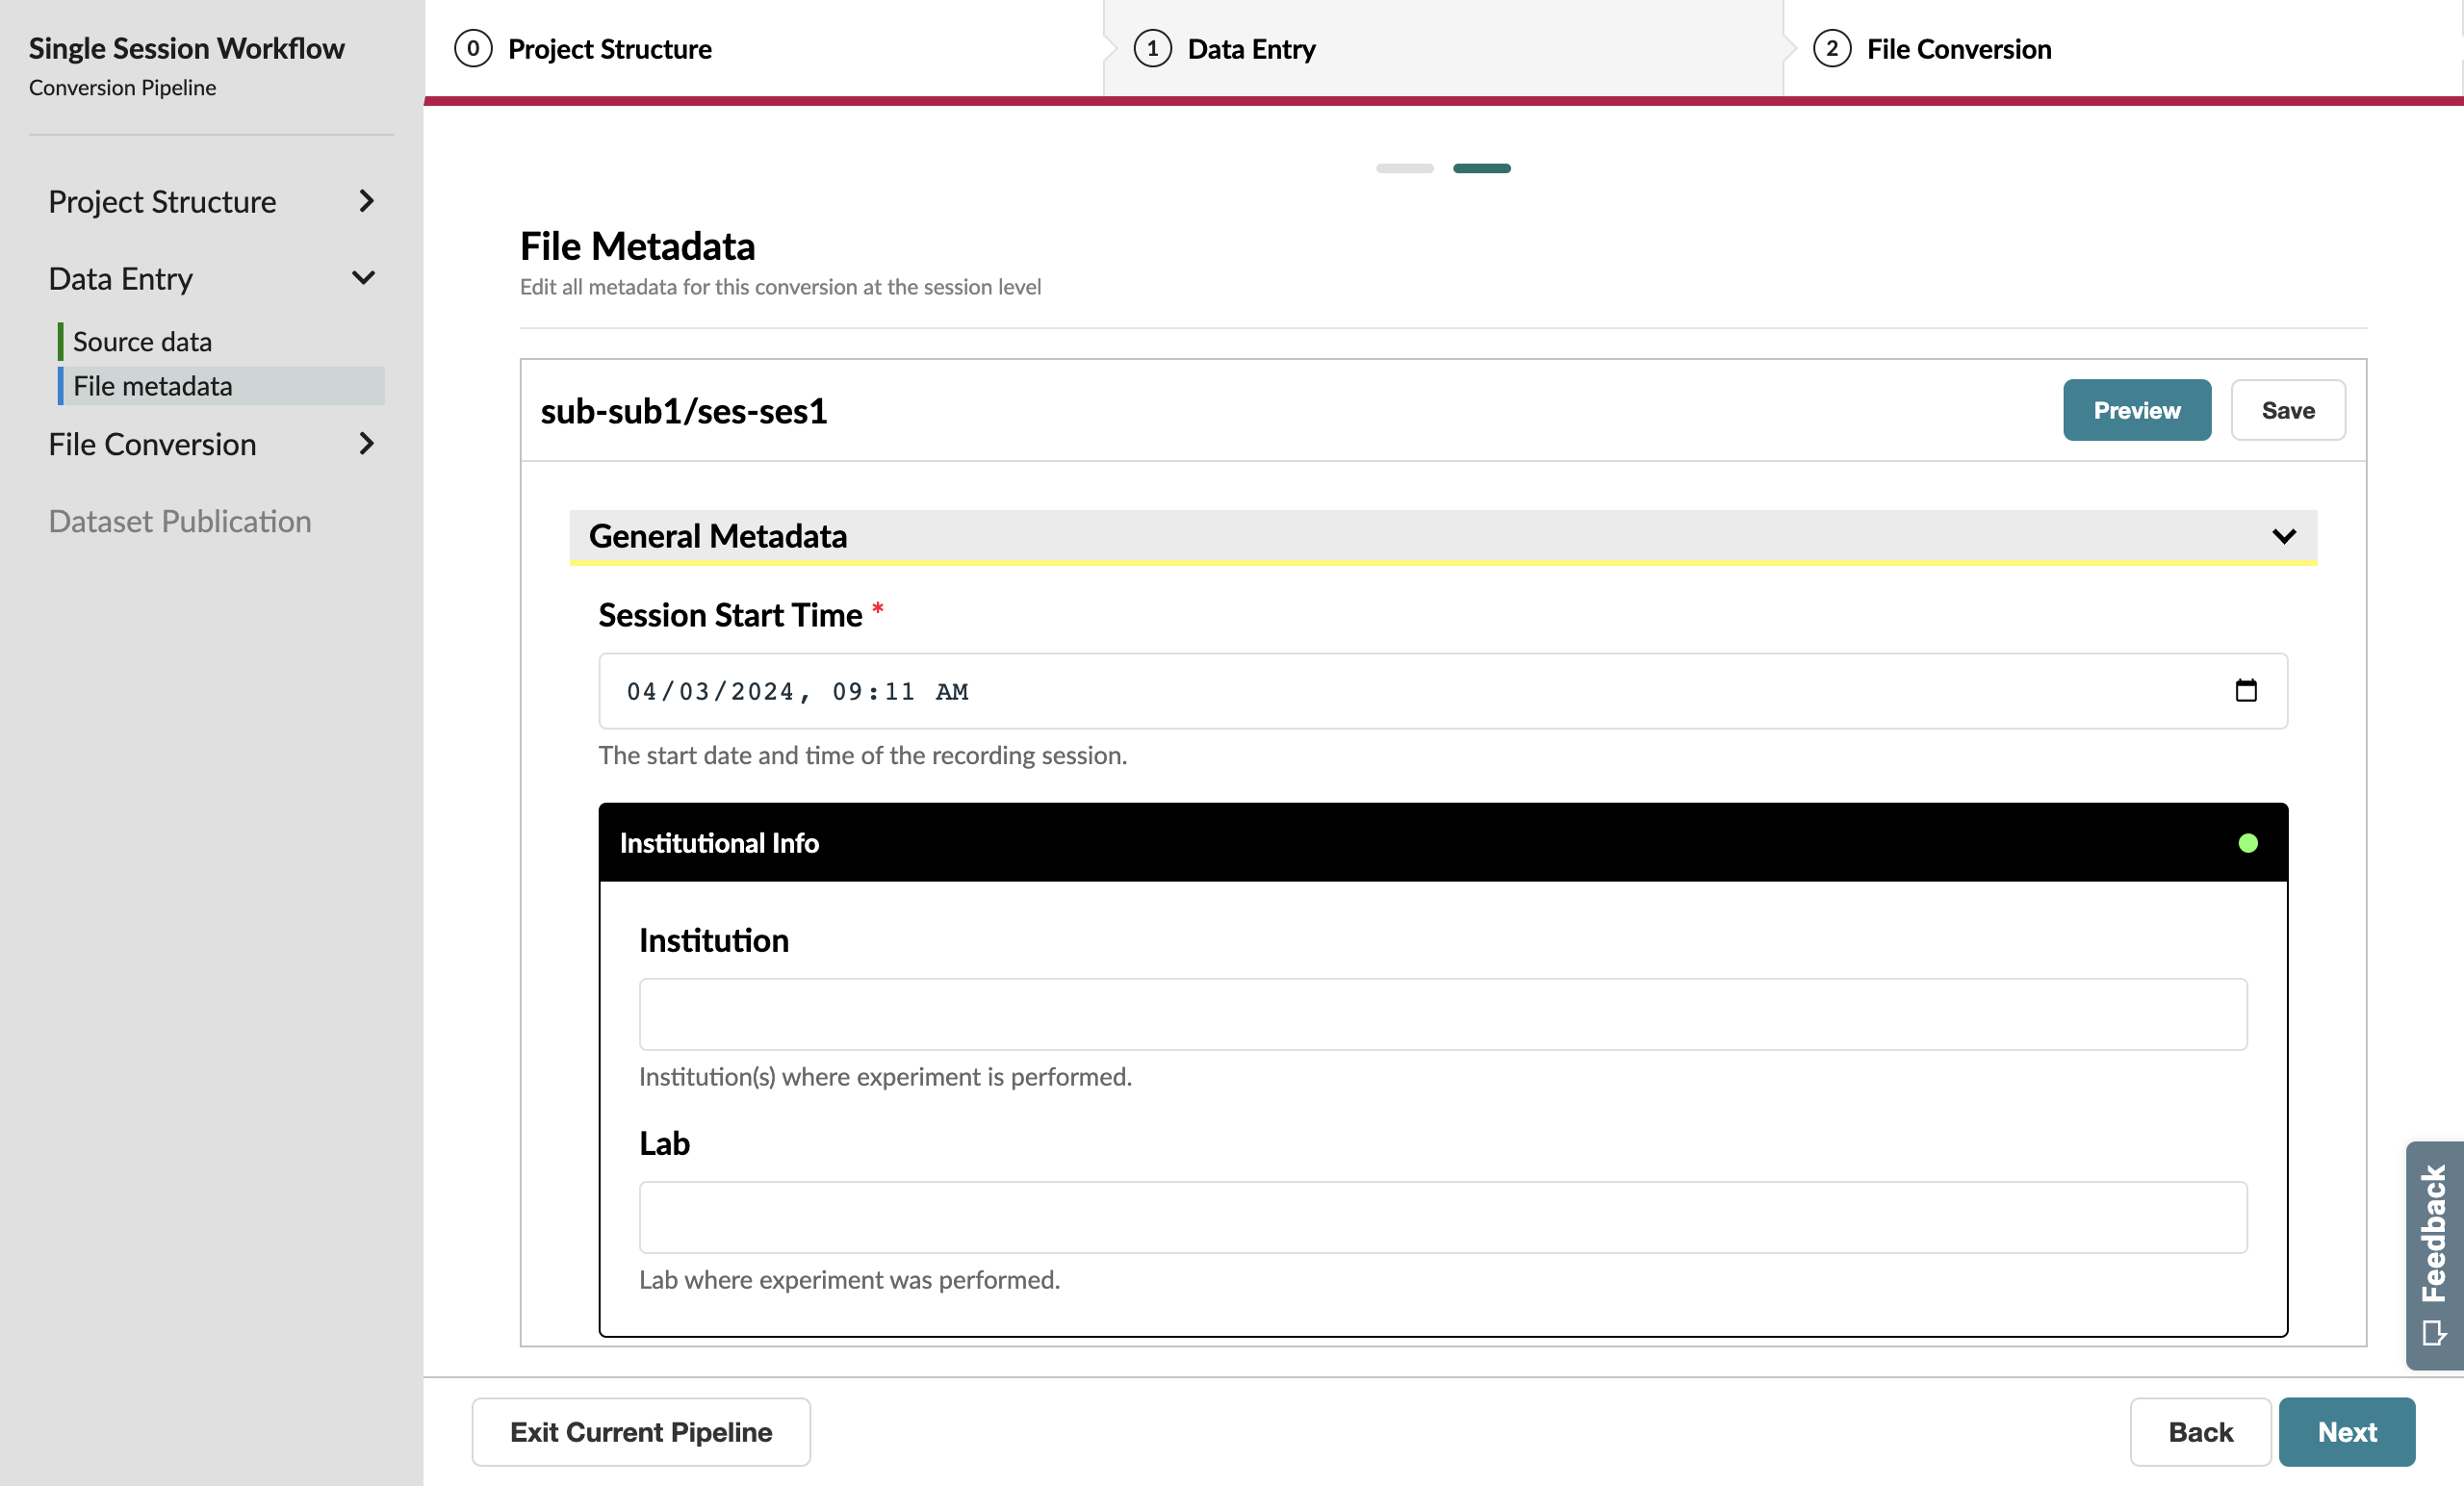The width and height of the screenshot is (2464, 1486).
Task: Click the step 1 circle icon
Action: click(x=1152, y=48)
